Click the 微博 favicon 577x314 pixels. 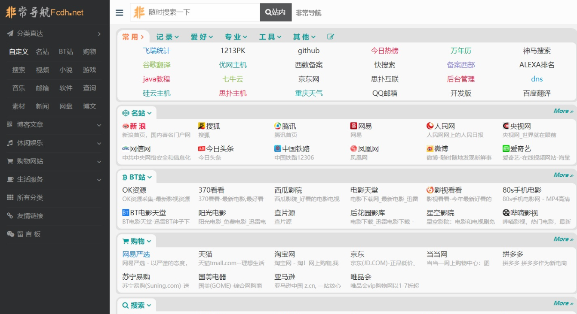[x=430, y=148]
